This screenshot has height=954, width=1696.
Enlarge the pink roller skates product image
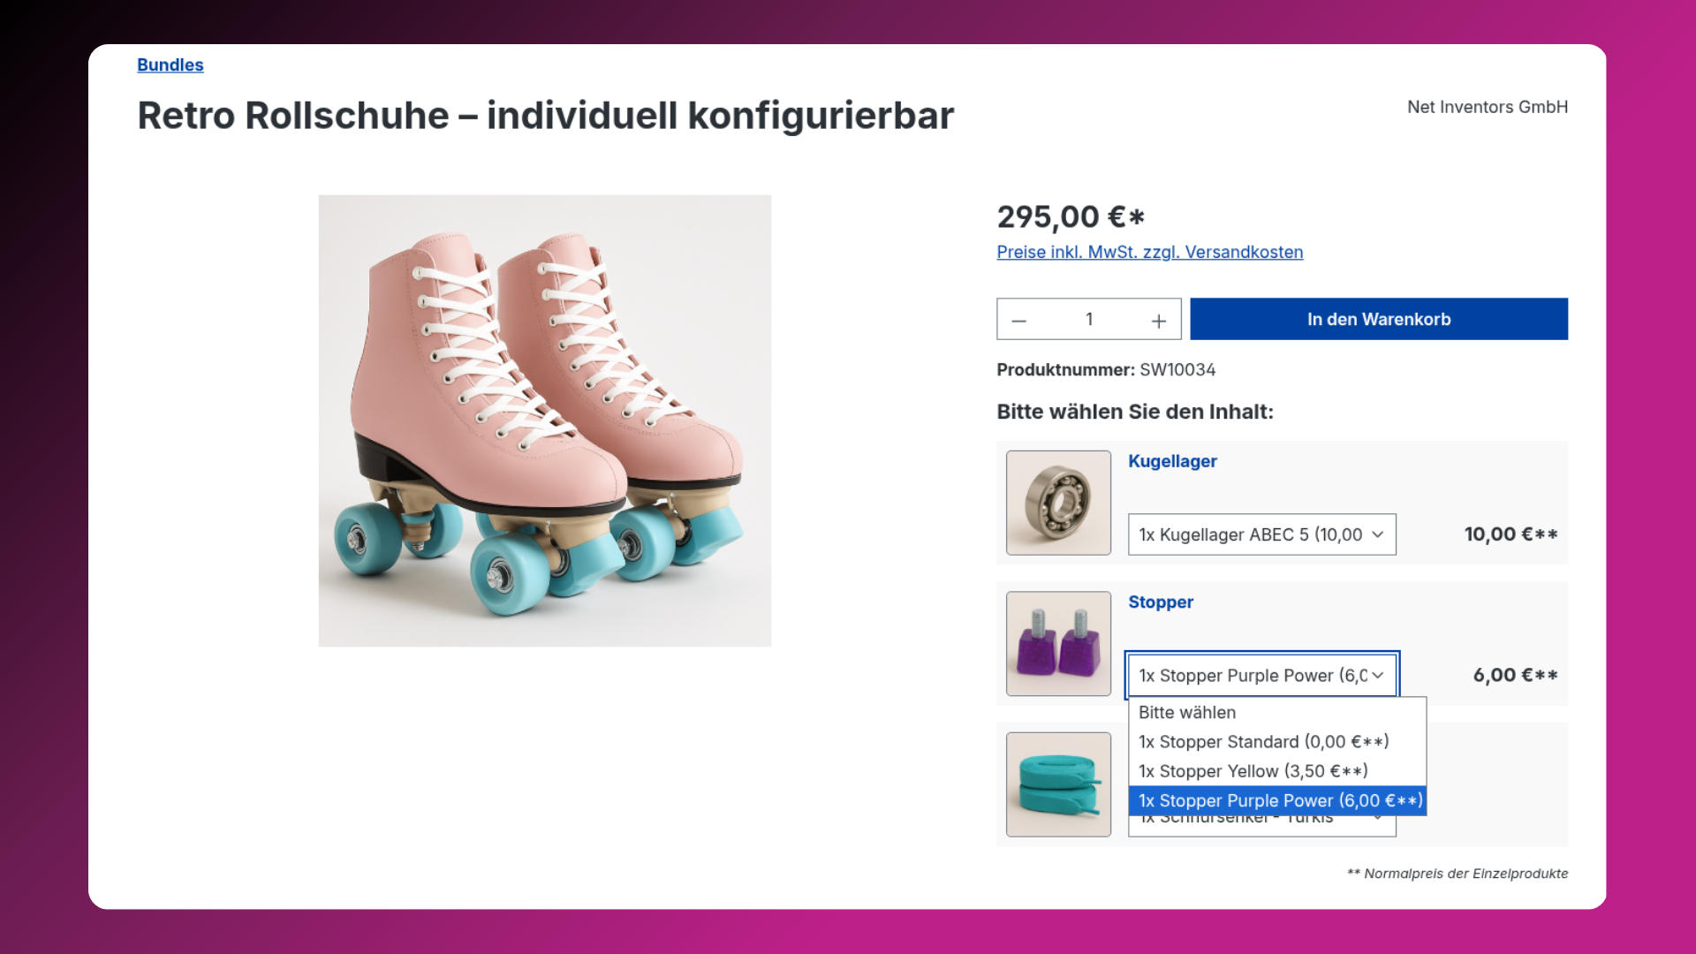coord(545,420)
